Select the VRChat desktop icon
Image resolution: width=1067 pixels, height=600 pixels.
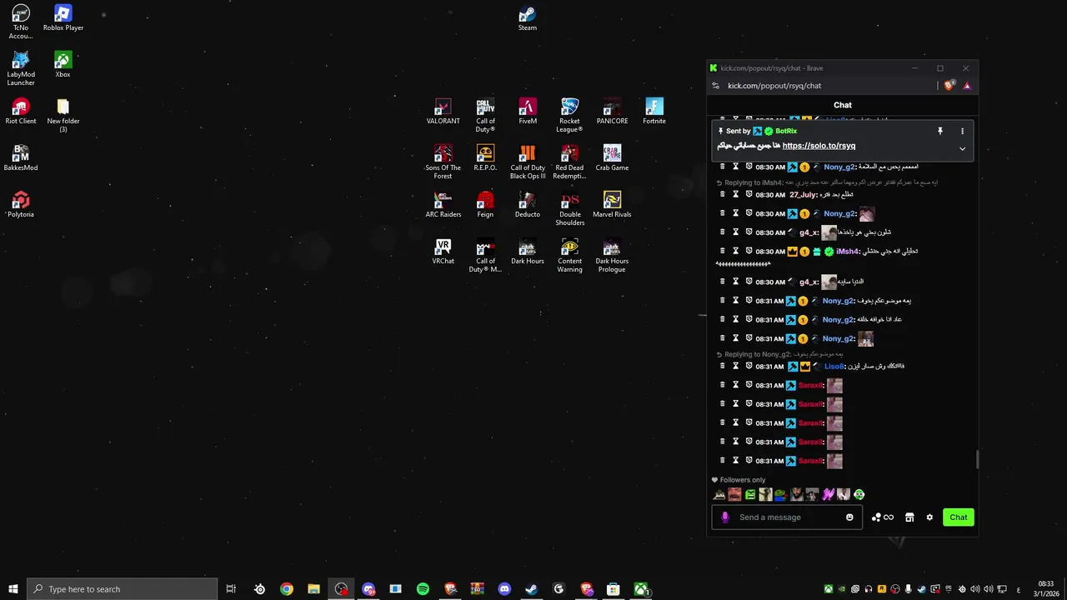click(x=443, y=252)
